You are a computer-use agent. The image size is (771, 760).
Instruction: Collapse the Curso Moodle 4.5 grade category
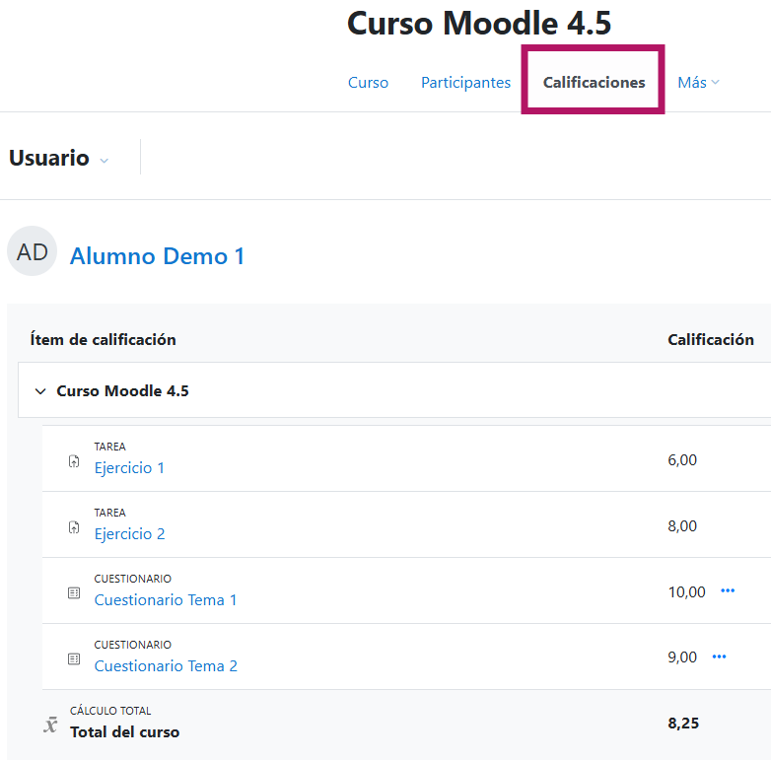click(40, 391)
